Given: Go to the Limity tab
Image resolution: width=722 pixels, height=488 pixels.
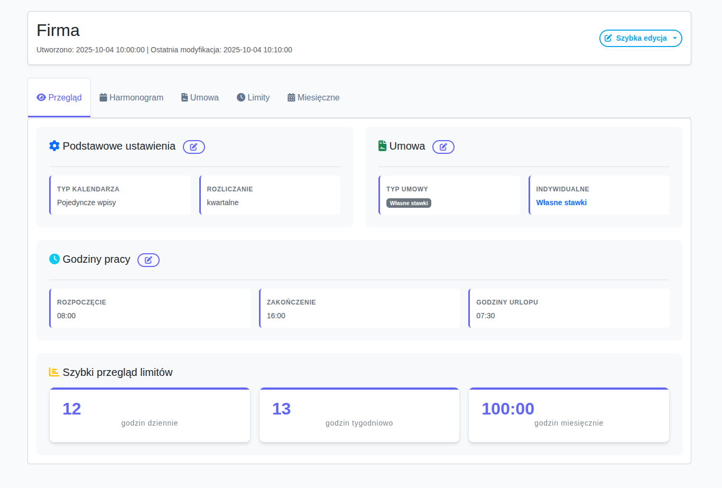Looking at the screenshot, I should click(253, 98).
